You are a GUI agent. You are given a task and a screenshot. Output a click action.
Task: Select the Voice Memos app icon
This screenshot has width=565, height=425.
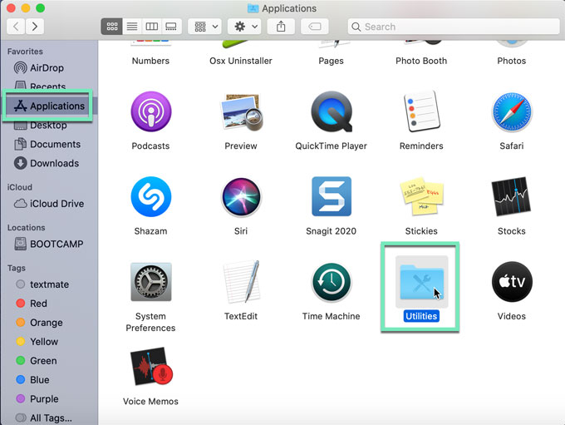[150, 368]
